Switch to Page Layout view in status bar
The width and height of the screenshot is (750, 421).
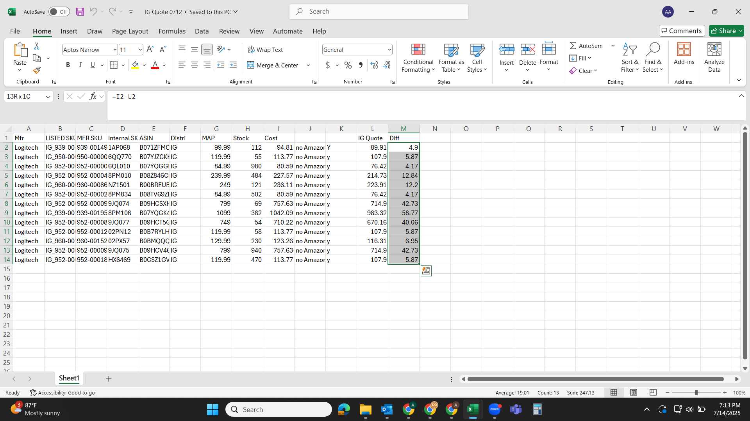[634, 393]
